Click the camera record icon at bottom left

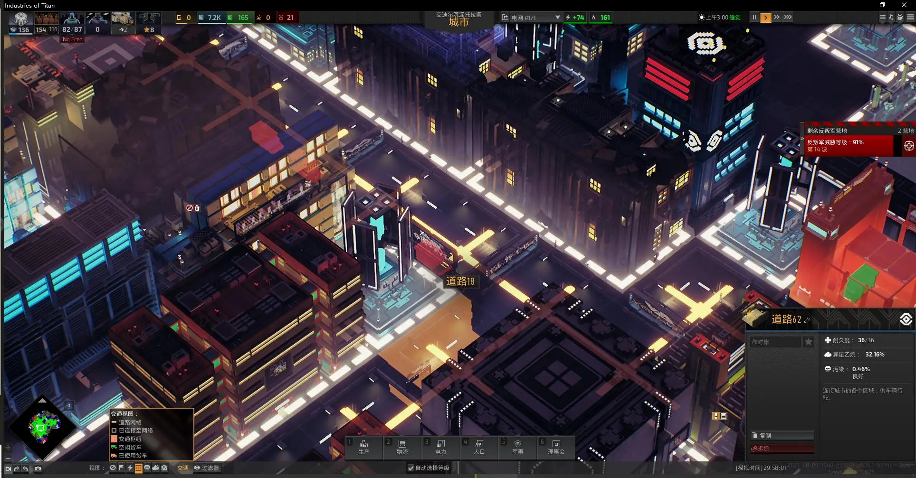click(8, 469)
